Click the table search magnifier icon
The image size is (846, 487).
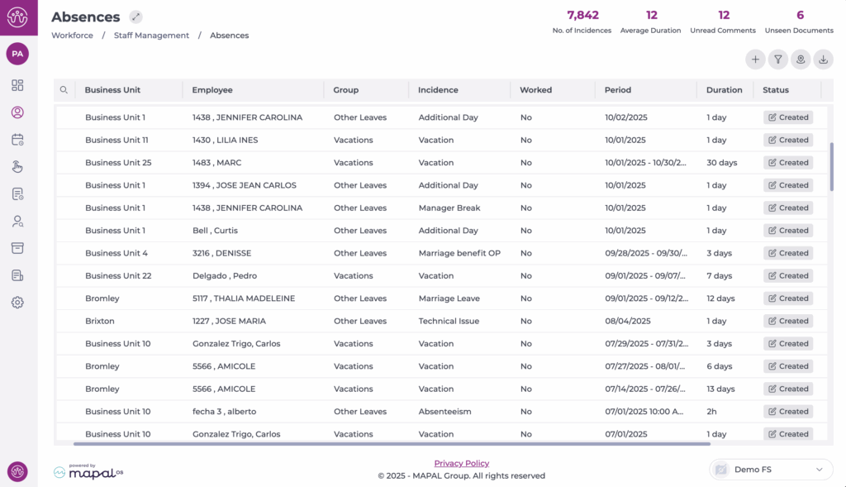pyautogui.click(x=64, y=90)
